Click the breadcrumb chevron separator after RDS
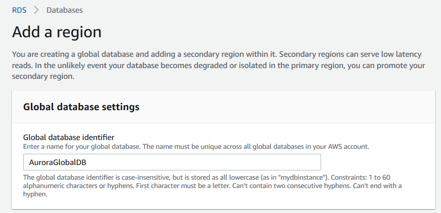This screenshot has width=441, height=213. [x=36, y=10]
